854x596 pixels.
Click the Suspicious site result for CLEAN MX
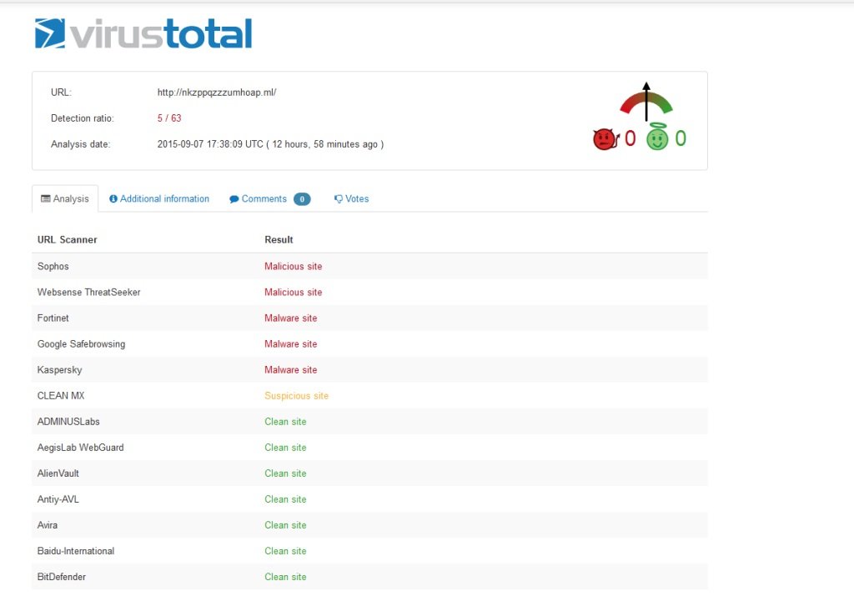(x=296, y=396)
